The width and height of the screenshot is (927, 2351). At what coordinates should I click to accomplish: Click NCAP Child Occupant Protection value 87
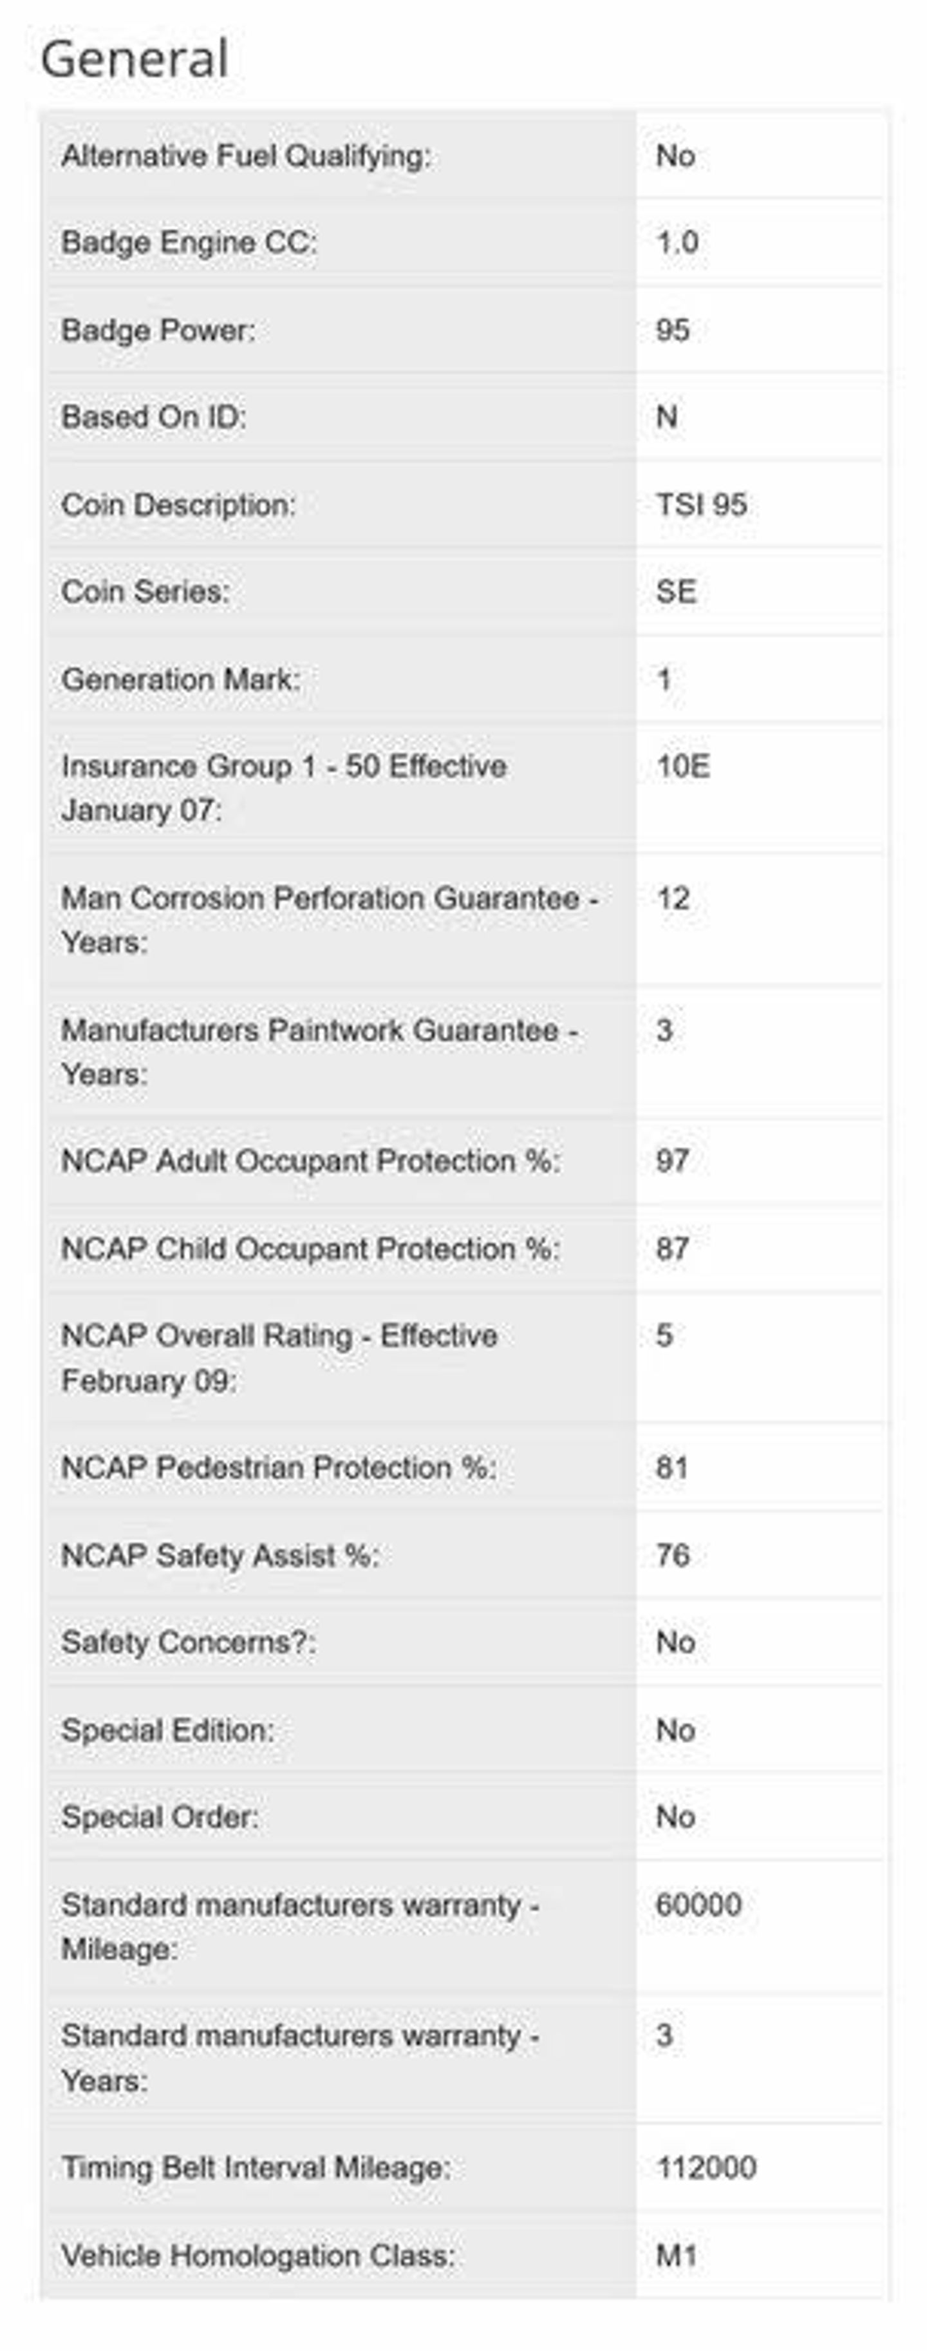[x=673, y=1248]
